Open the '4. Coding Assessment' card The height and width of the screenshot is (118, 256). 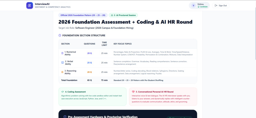pos(92,96)
